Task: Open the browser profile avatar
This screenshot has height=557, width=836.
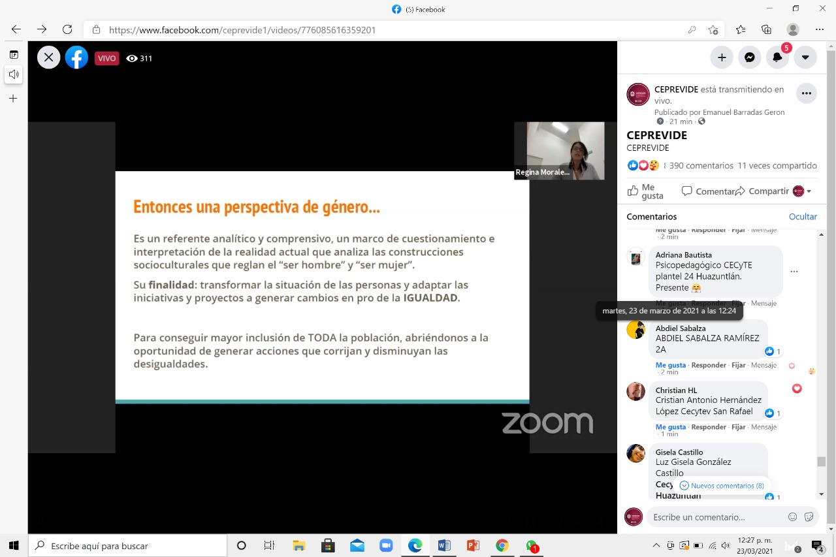Action: [793, 29]
